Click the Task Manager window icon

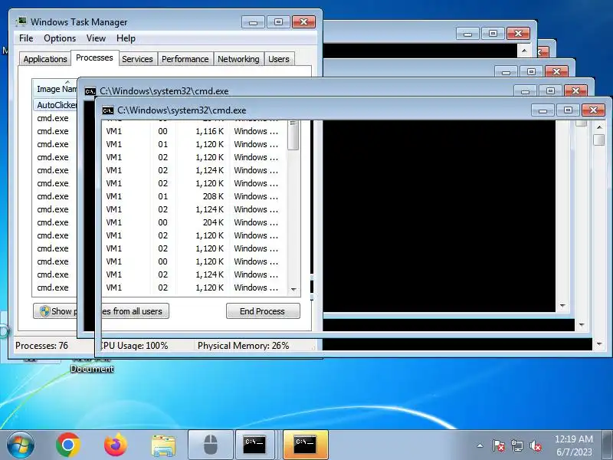click(x=21, y=21)
